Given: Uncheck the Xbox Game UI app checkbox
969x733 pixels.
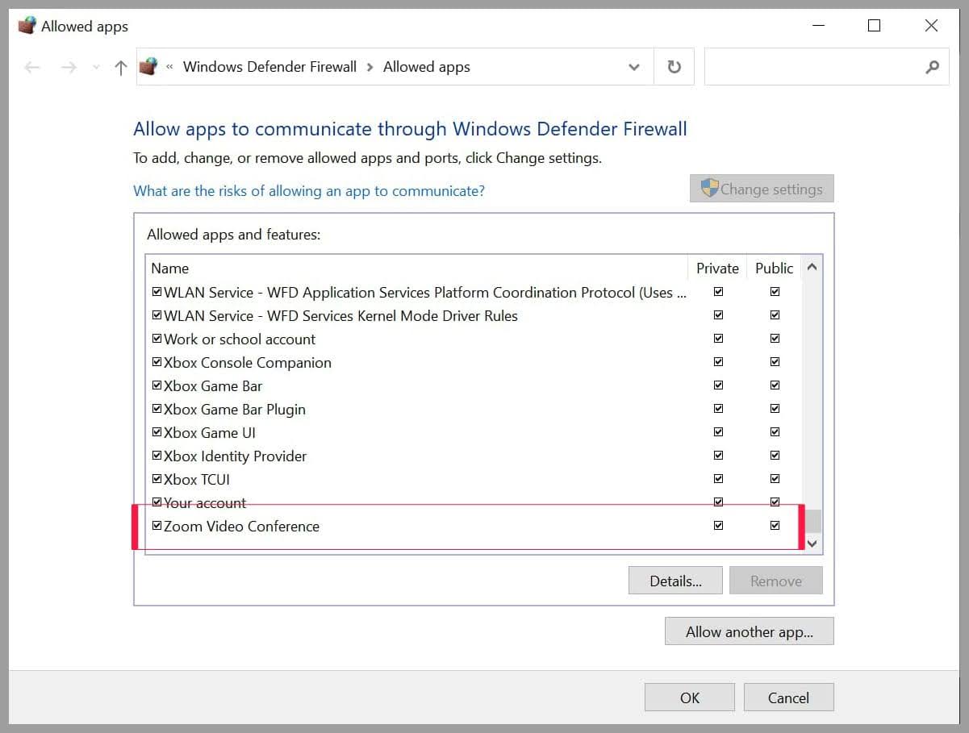Looking at the screenshot, I should [x=157, y=432].
